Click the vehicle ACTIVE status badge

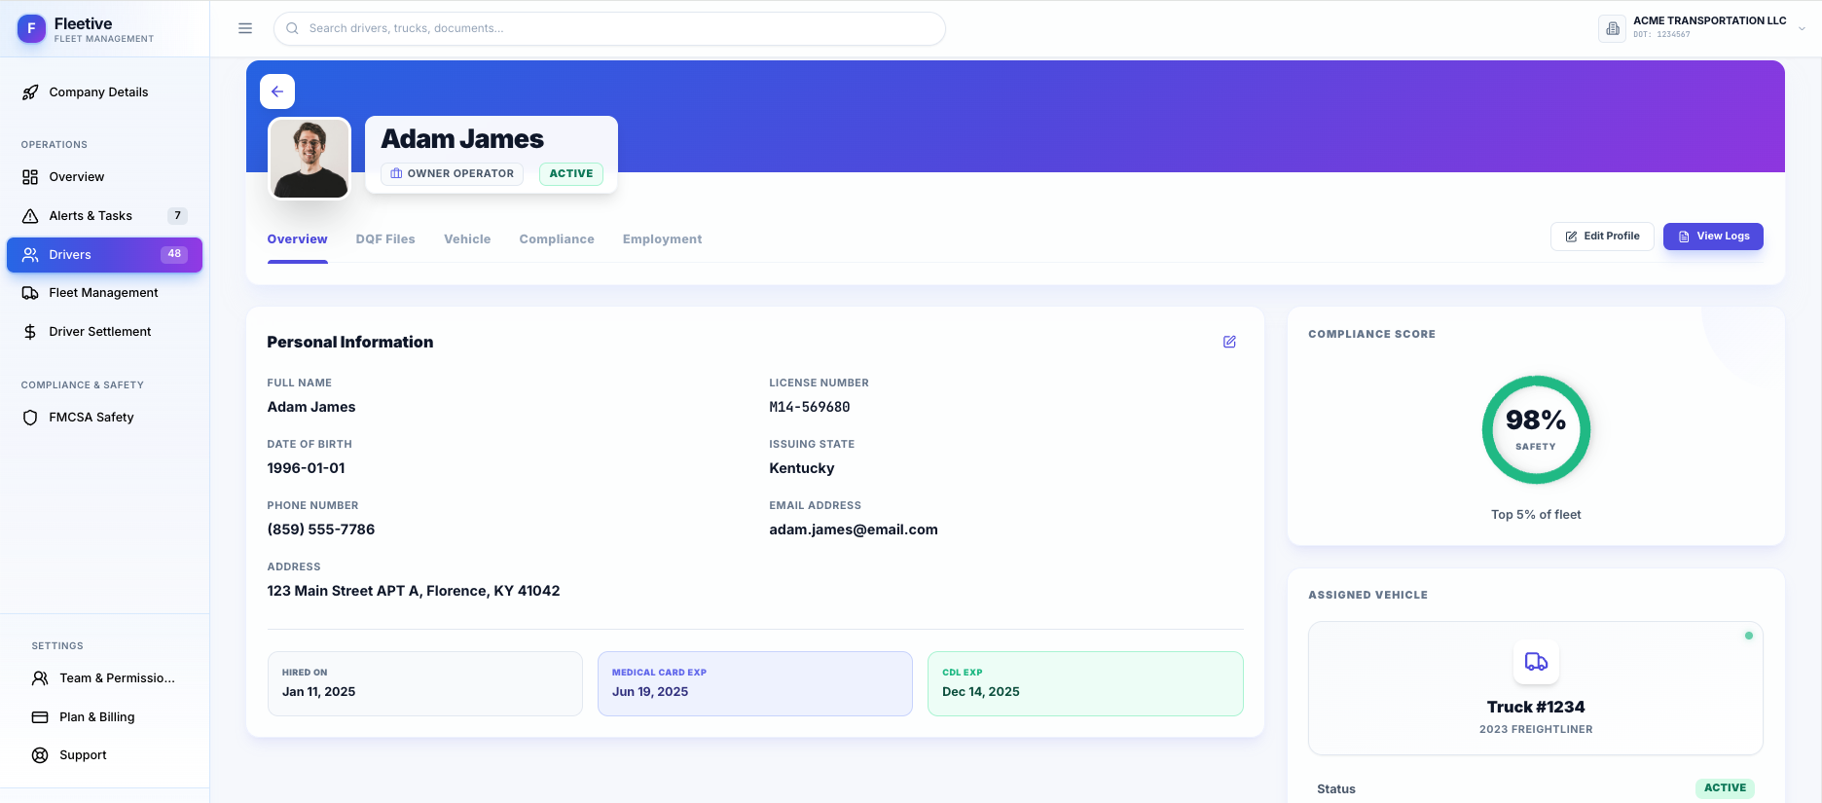coord(1725,788)
